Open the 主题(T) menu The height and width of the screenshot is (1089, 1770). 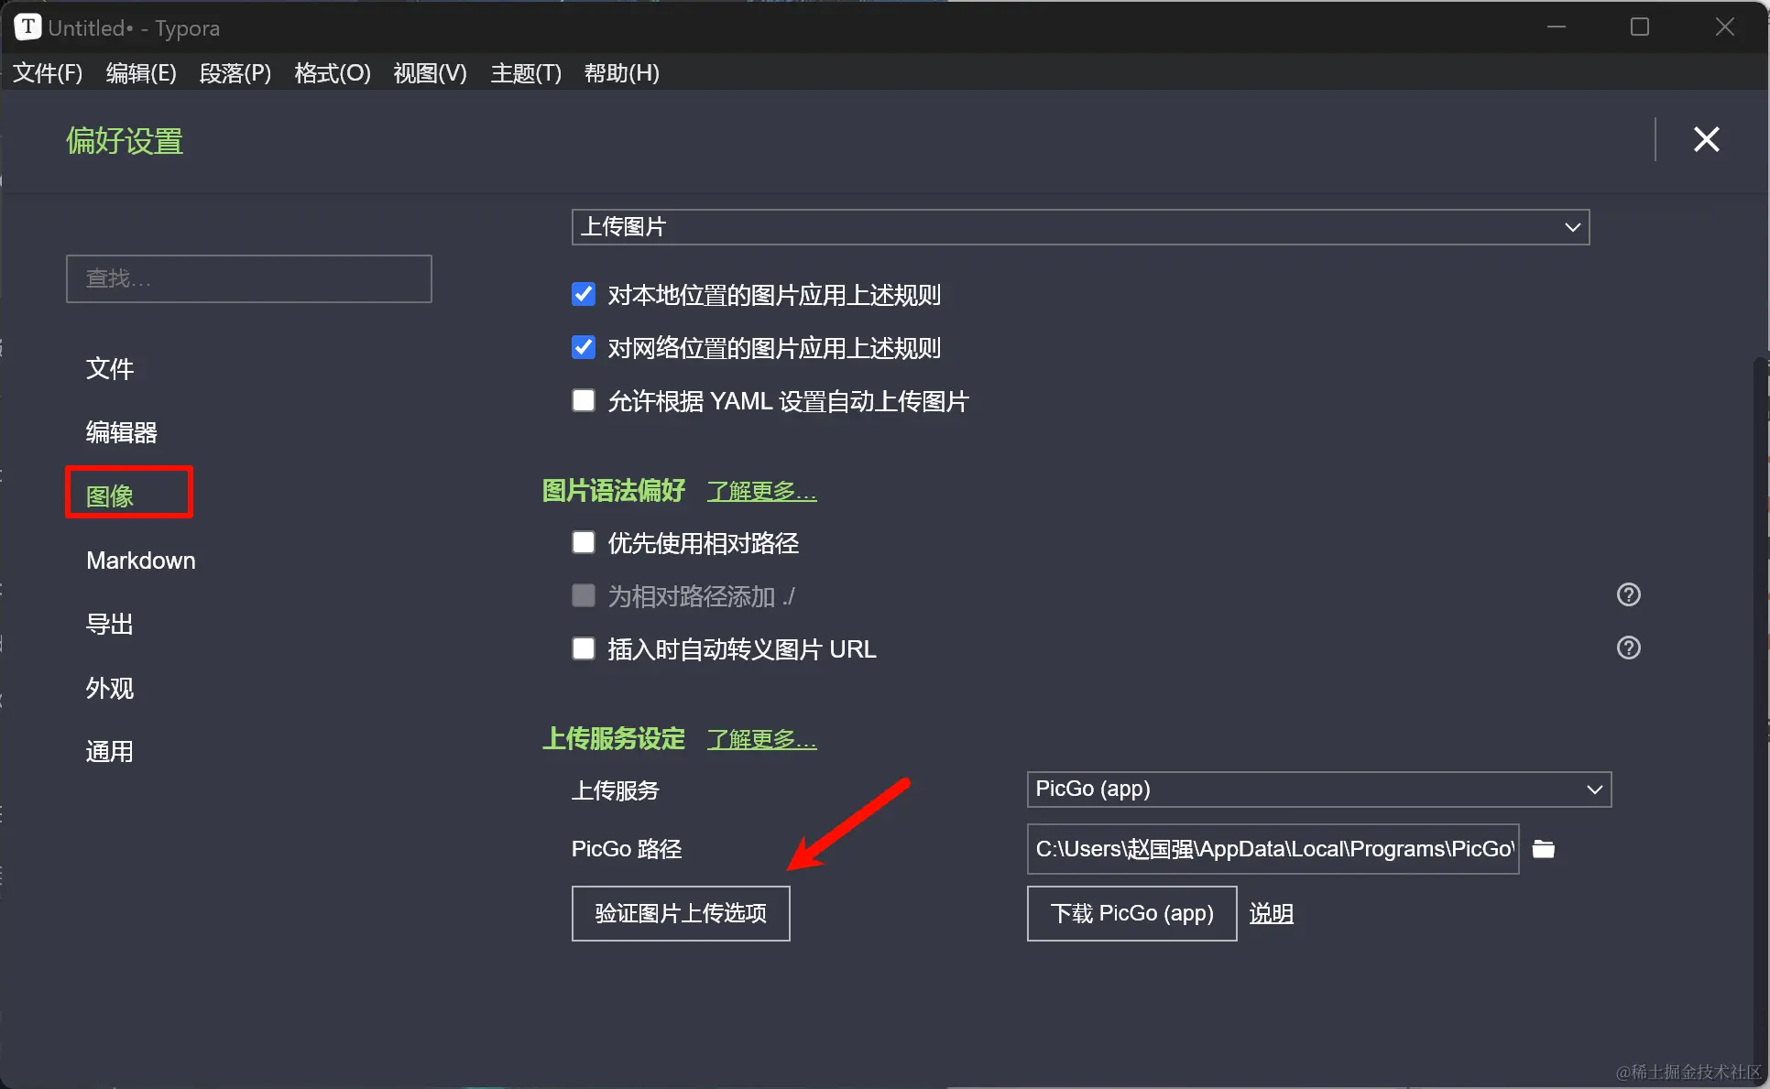(525, 73)
